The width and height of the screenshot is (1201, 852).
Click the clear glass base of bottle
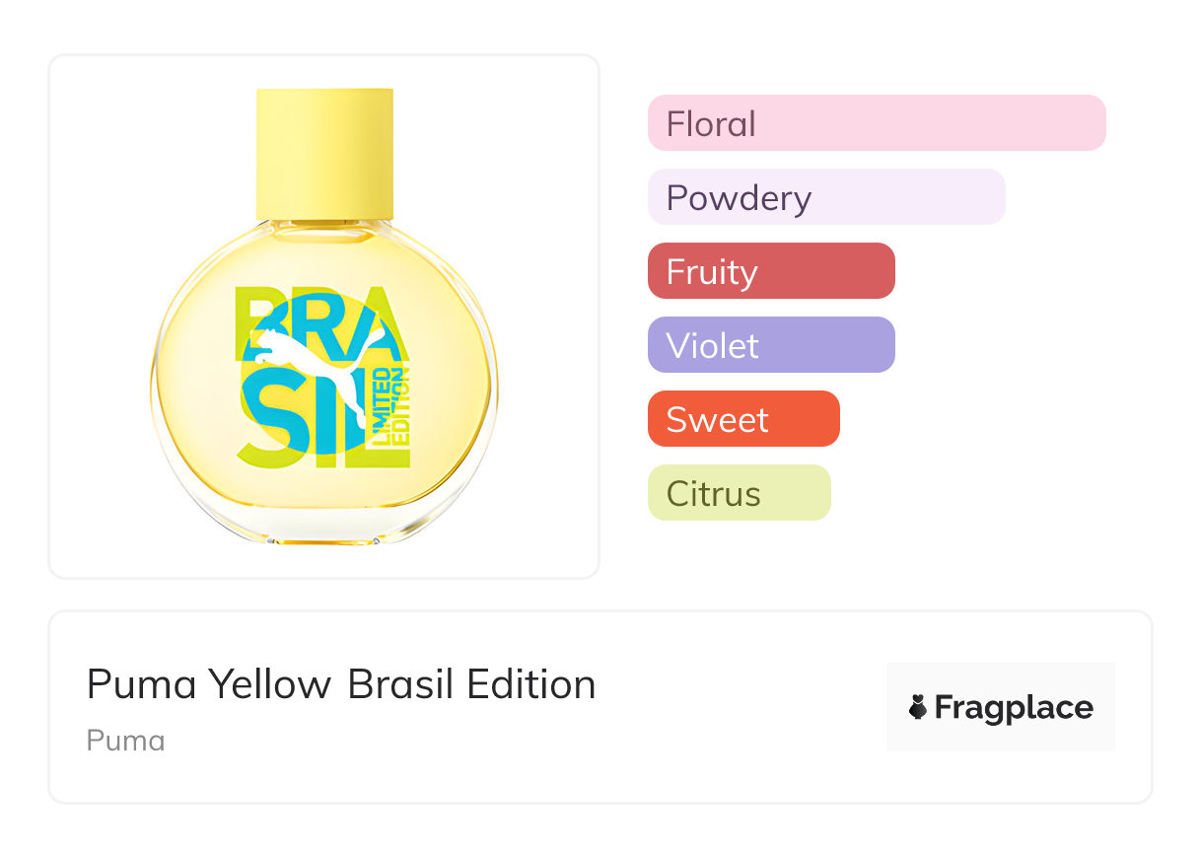324,525
